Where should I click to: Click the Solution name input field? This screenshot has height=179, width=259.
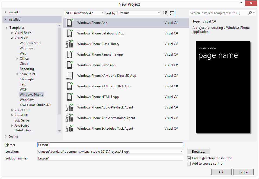pos(110,158)
